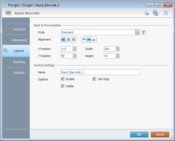The width and height of the screenshot is (175, 141).
Task: Set vertical alignment to top
Action: (x=84, y=40)
